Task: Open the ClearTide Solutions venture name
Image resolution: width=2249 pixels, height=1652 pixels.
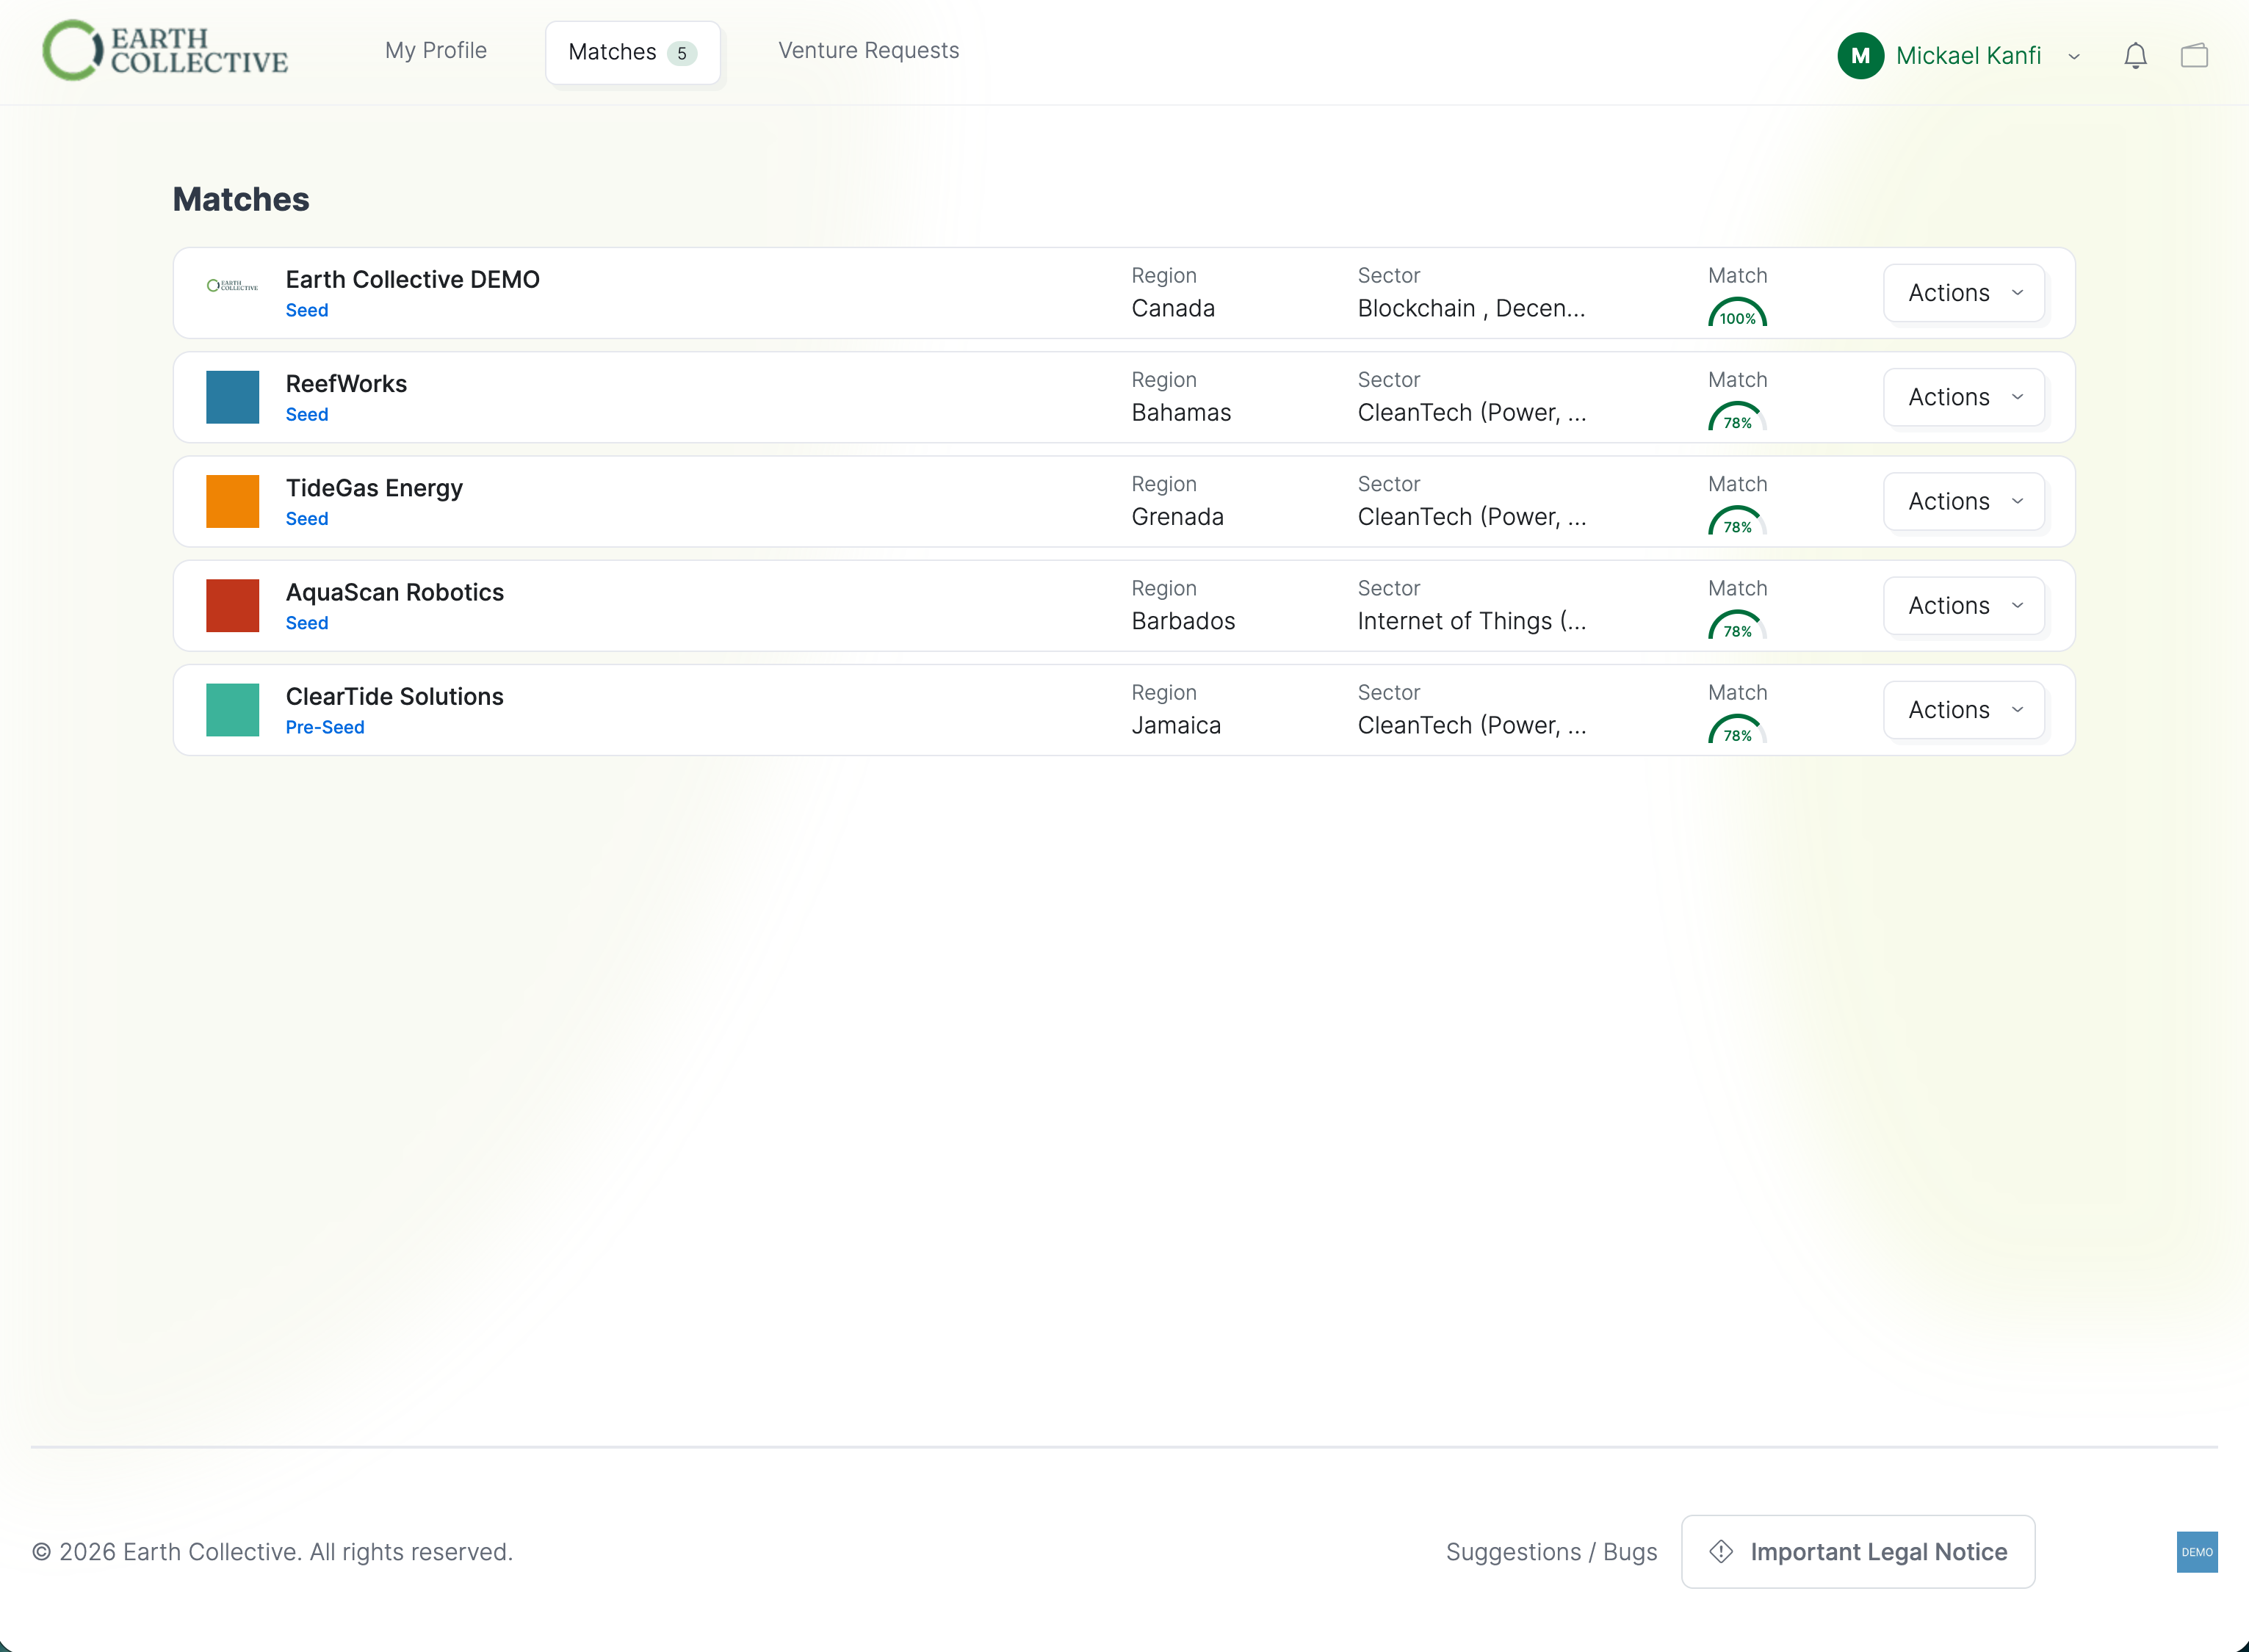Action: 394,697
